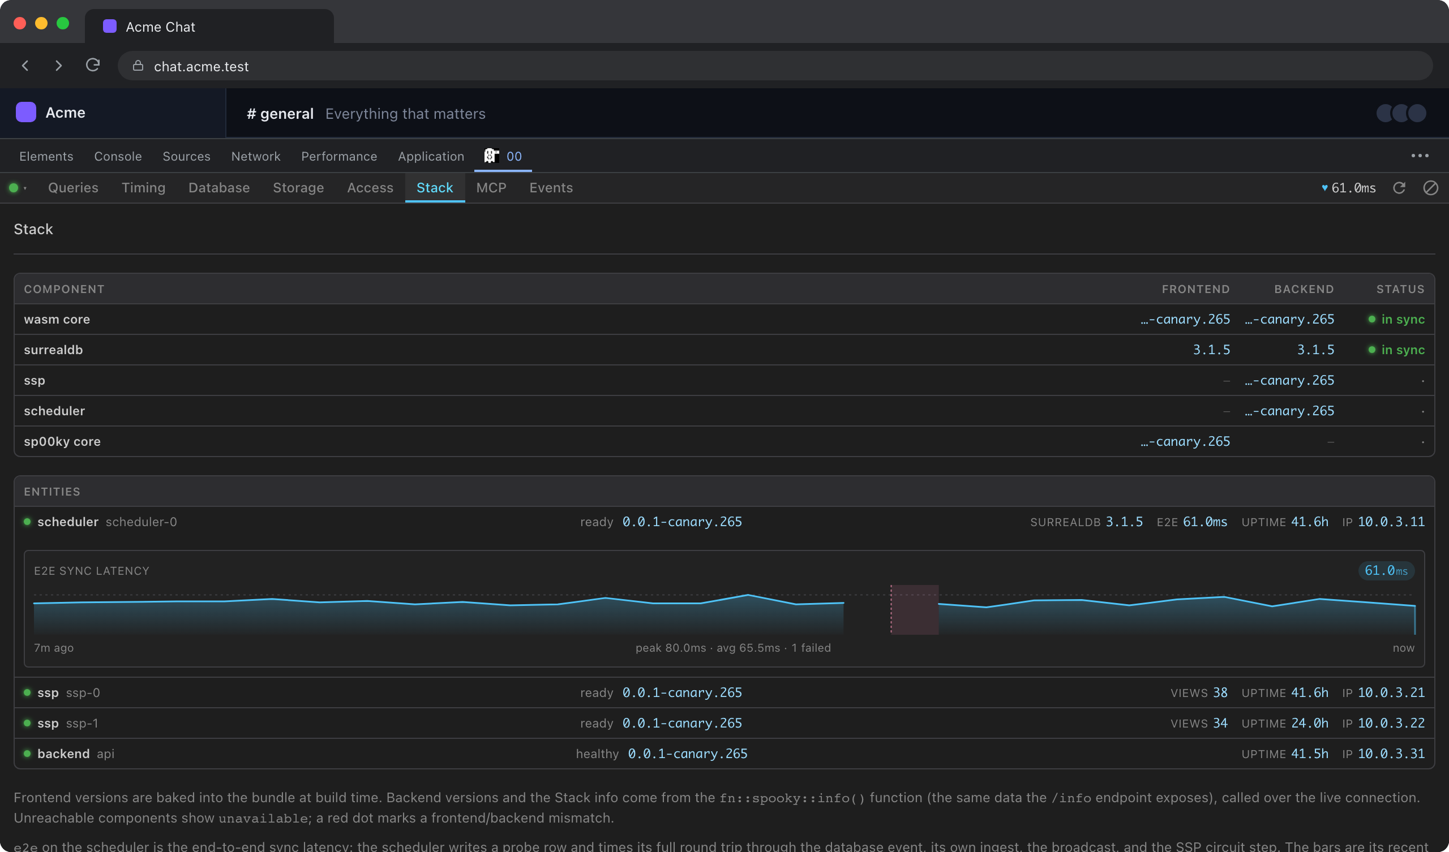
Task: Open the Network devtools tab
Action: 256,156
